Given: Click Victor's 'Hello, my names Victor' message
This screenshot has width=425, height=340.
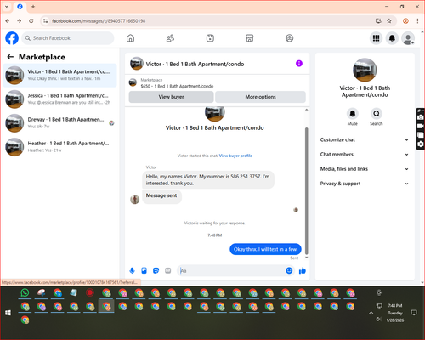Looking at the screenshot, I should coord(208,180).
